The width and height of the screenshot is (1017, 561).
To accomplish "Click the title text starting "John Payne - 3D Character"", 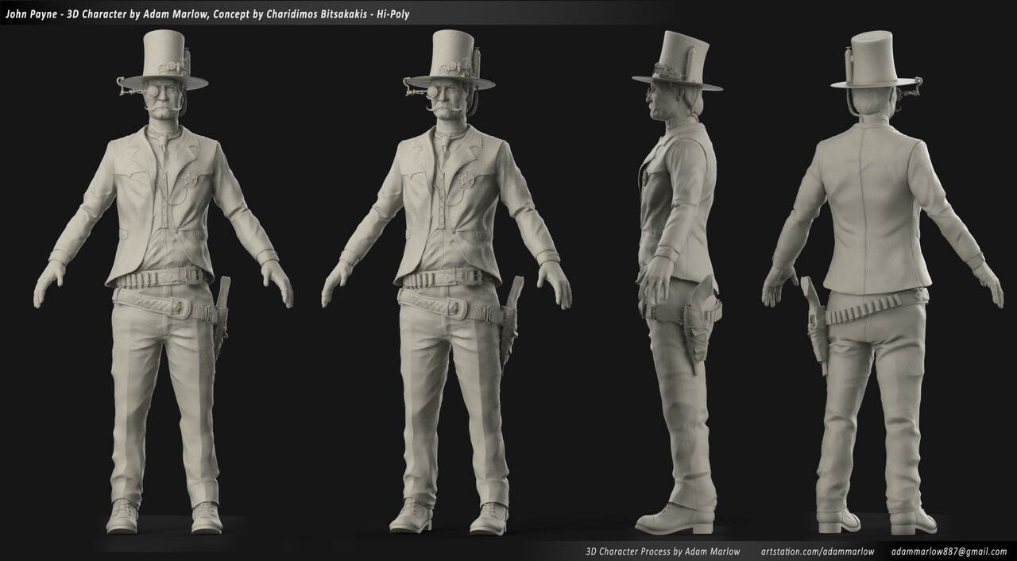I will 207,14.
